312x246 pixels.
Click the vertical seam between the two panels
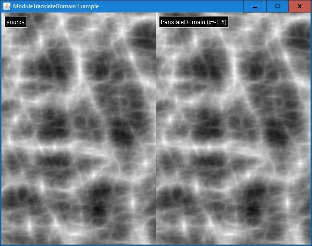(x=156, y=128)
